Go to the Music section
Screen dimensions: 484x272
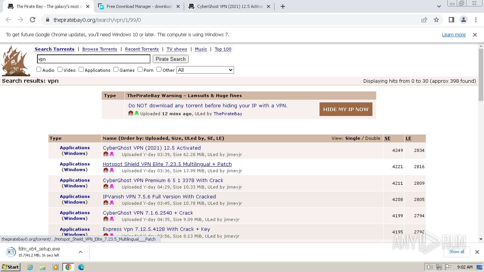[x=201, y=49]
